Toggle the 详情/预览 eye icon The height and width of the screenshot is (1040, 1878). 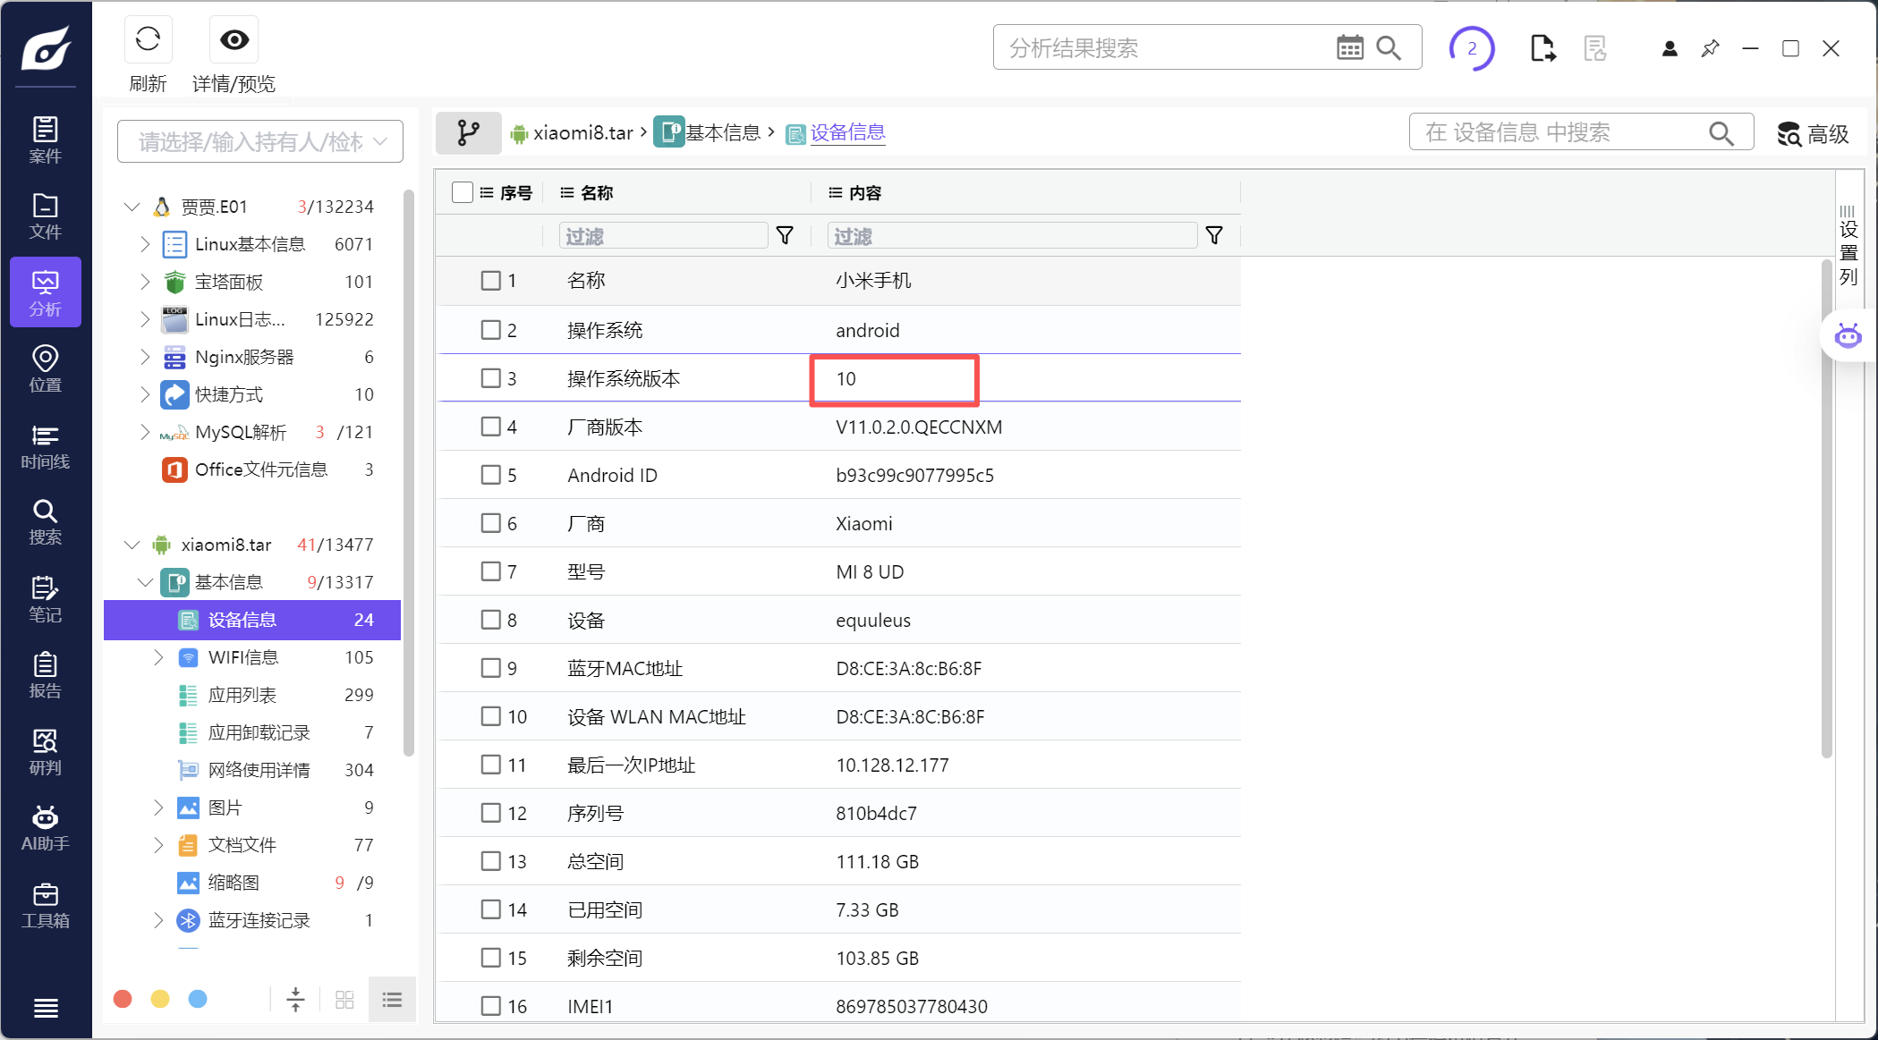point(234,39)
